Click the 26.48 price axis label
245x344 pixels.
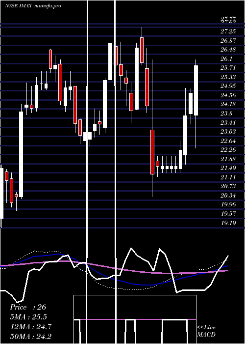click(228, 50)
